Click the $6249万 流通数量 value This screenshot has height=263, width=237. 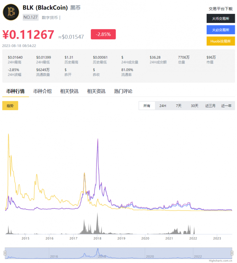[43, 70]
